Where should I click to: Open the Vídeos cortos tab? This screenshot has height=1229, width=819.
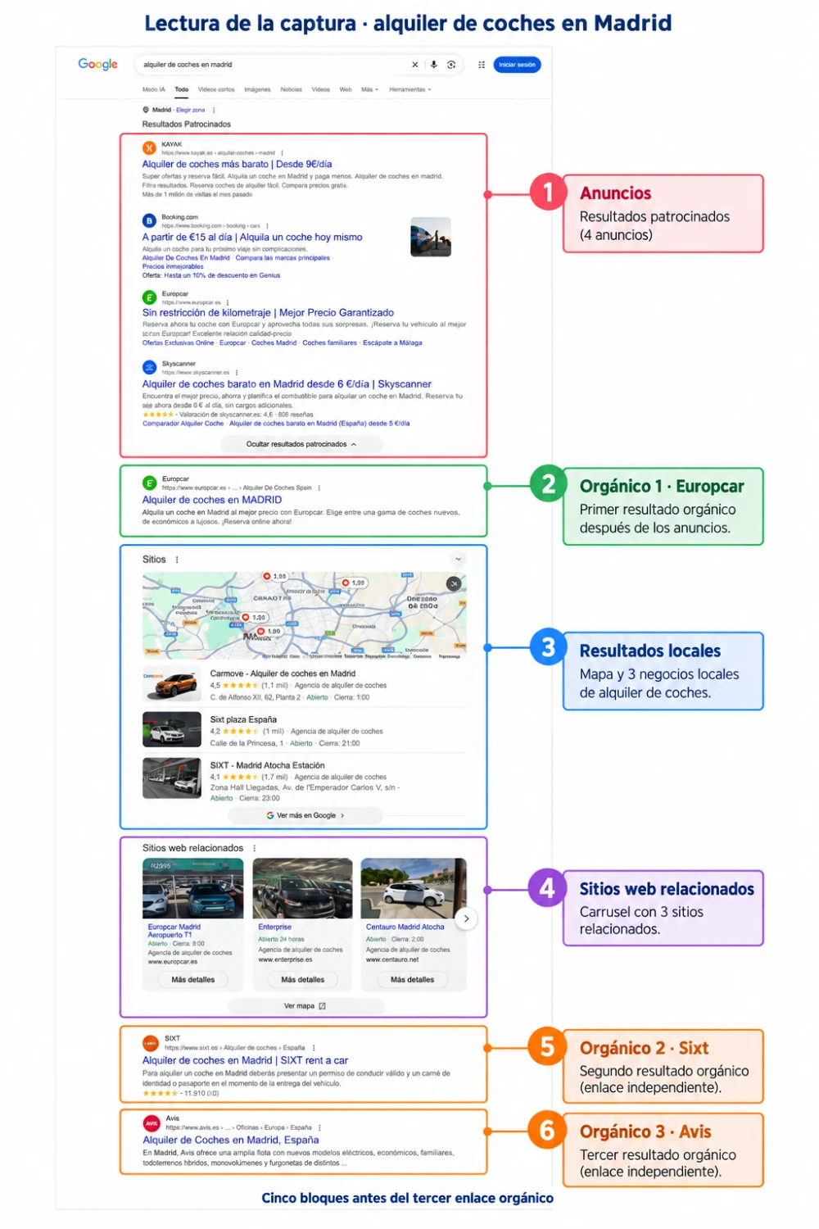point(216,89)
